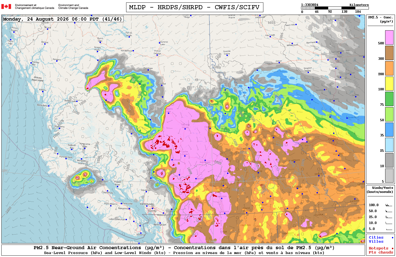The width and height of the screenshot is (396, 257).
Task: Click the Grande Cache city label
Action: [227, 52]
